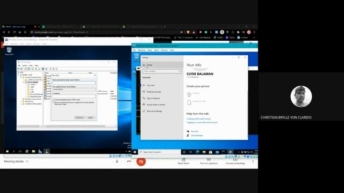Toggle the red camera-off button in Meet
The height and width of the screenshot is (193, 344).
pyautogui.click(x=141, y=161)
